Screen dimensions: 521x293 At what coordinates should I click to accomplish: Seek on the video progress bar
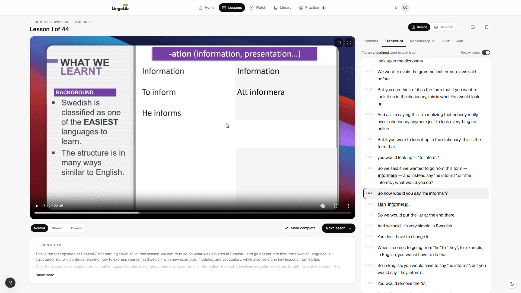click(x=193, y=213)
